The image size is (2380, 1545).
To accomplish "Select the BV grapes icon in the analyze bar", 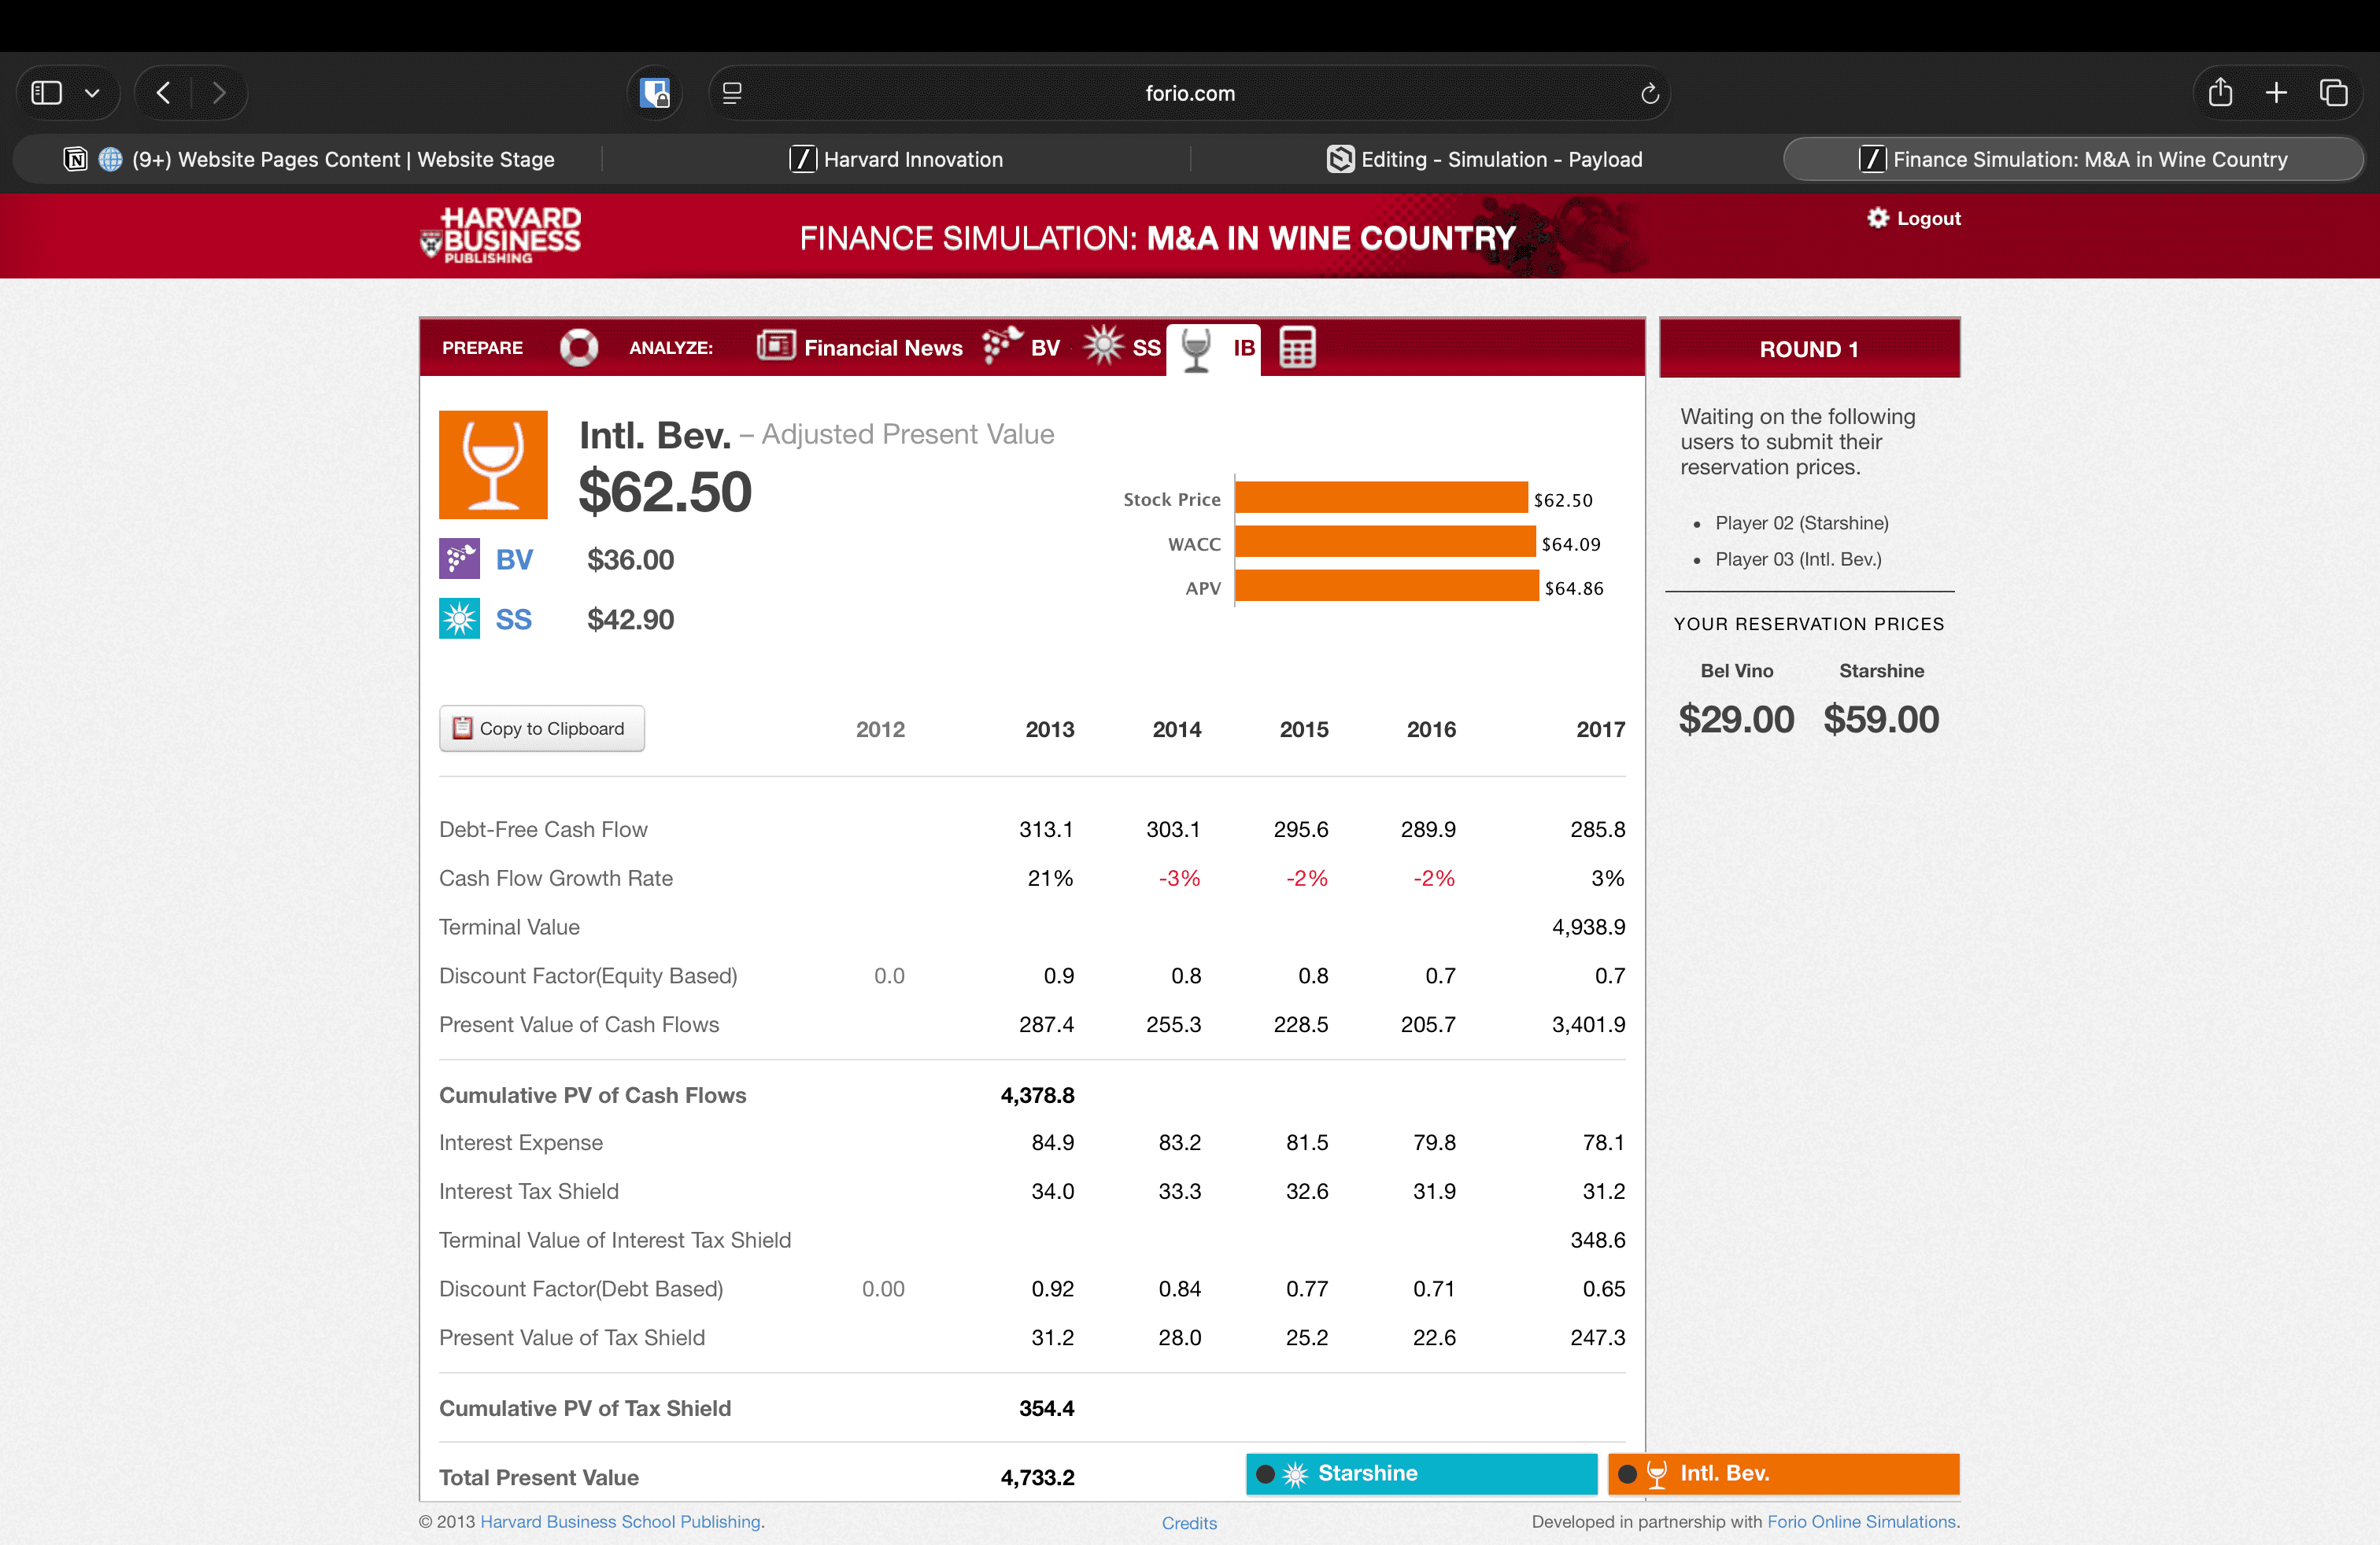I will click(x=1002, y=346).
